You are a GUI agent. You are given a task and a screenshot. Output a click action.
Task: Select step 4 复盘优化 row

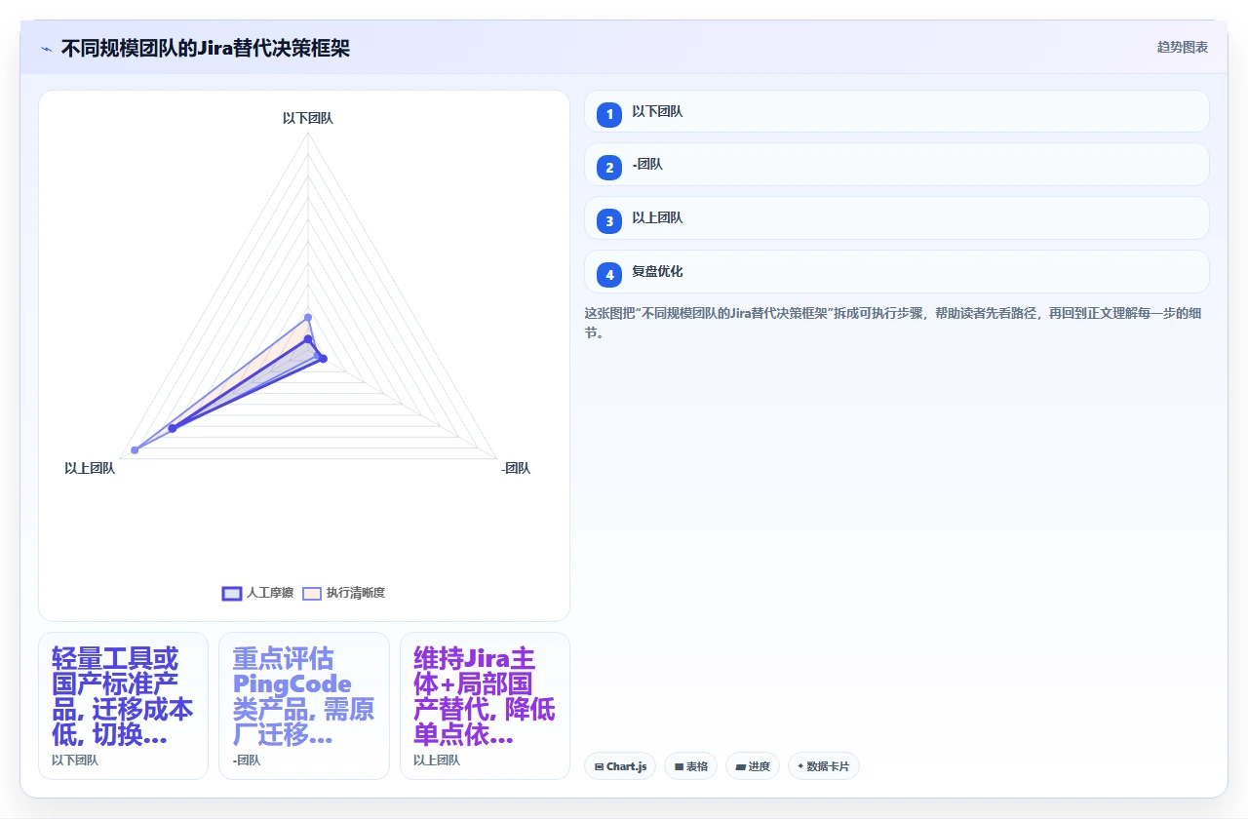896,272
